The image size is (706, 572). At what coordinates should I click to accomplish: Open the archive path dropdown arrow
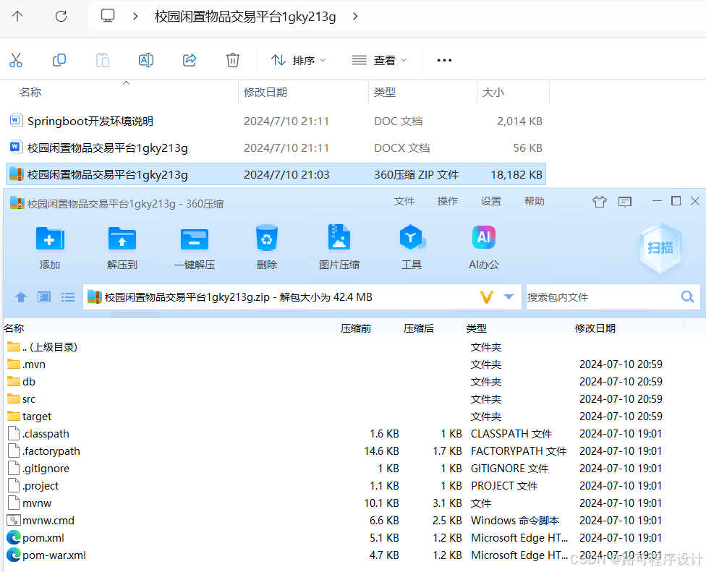click(x=509, y=296)
